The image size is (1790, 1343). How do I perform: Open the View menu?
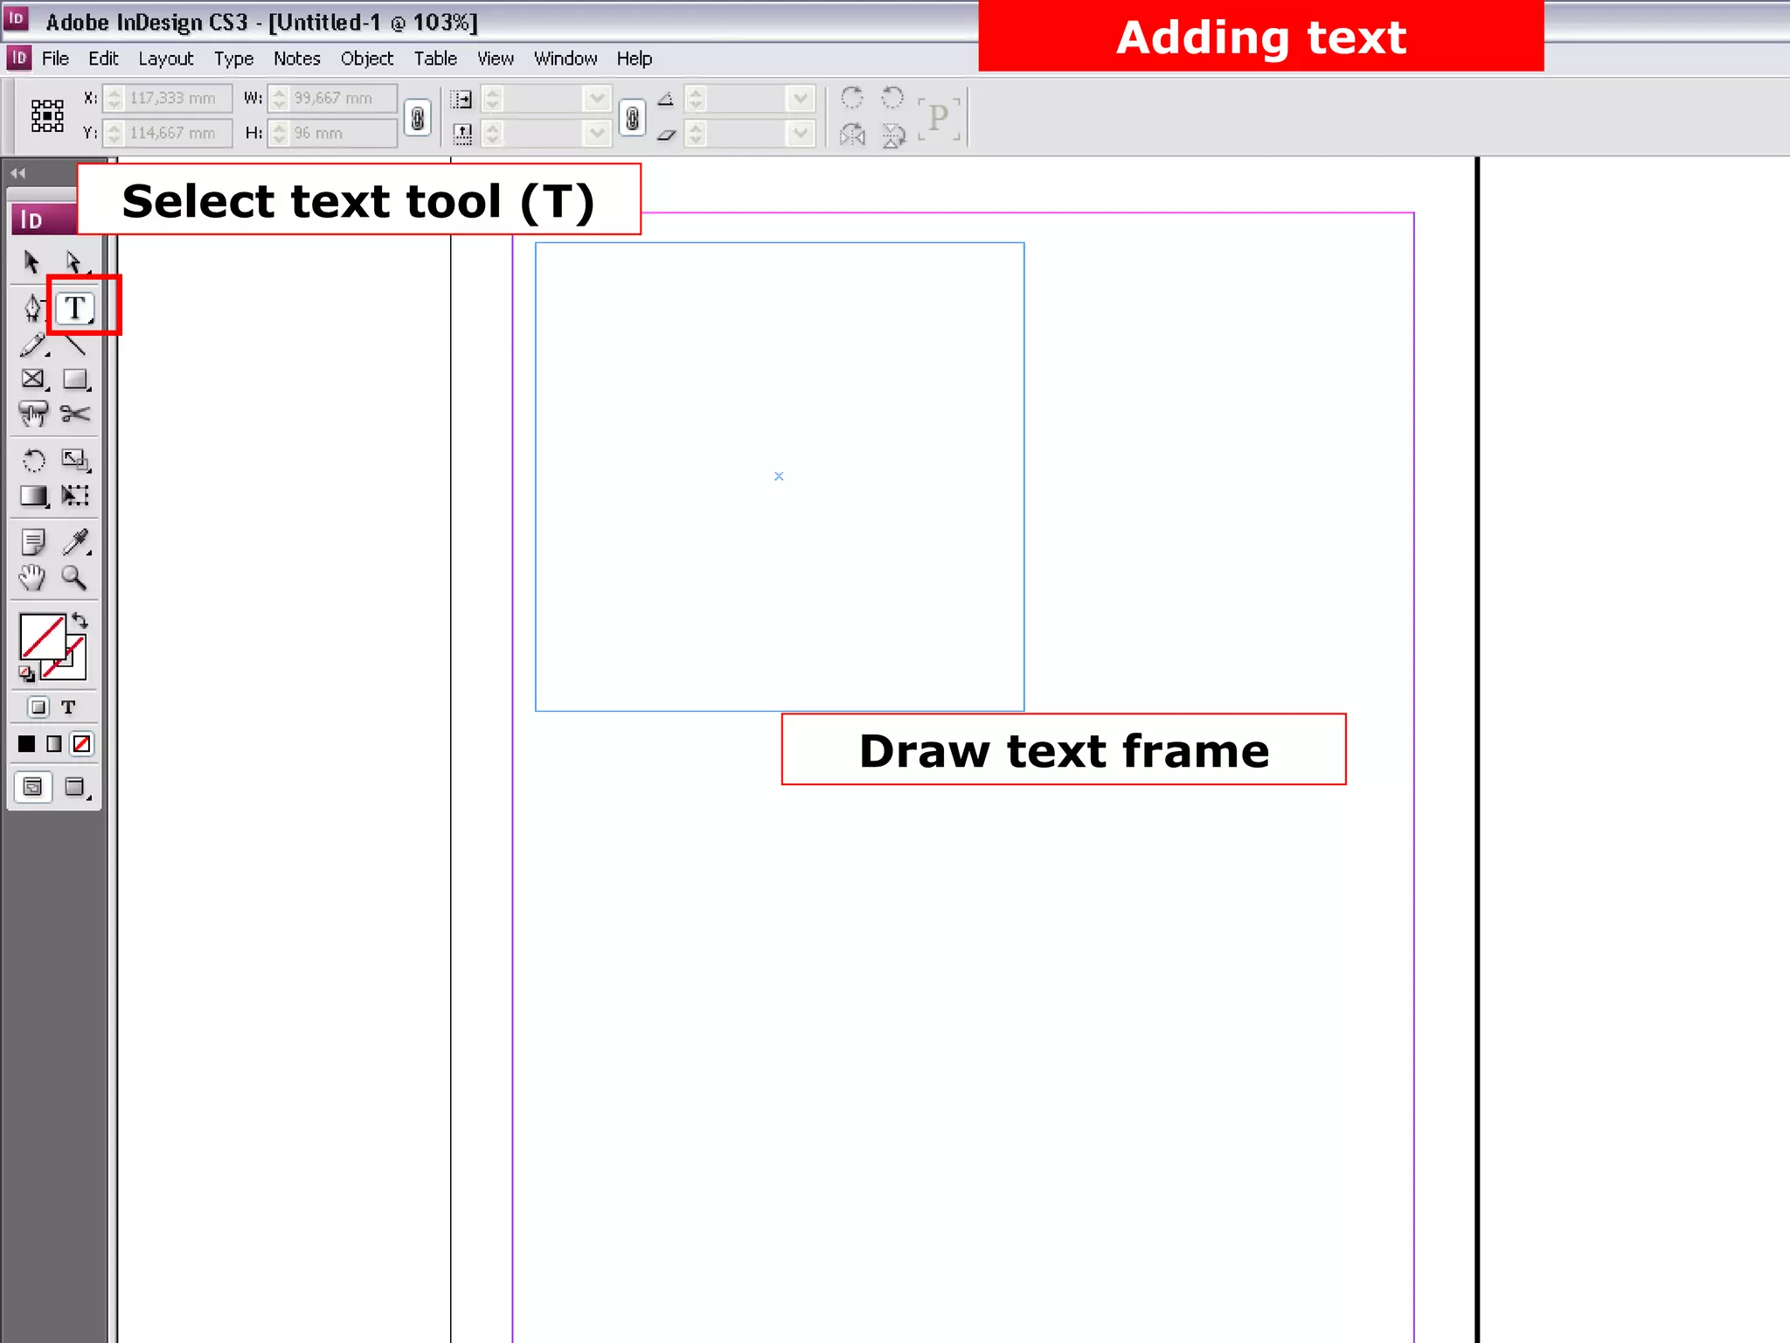point(496,59)
